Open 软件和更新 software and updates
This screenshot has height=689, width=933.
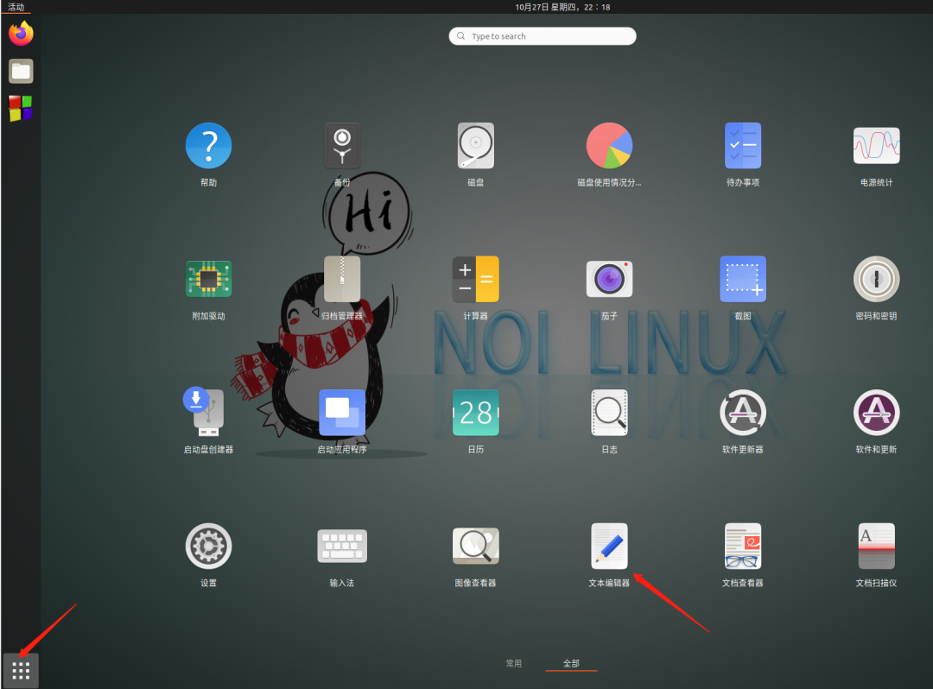[x=877, y=413]
